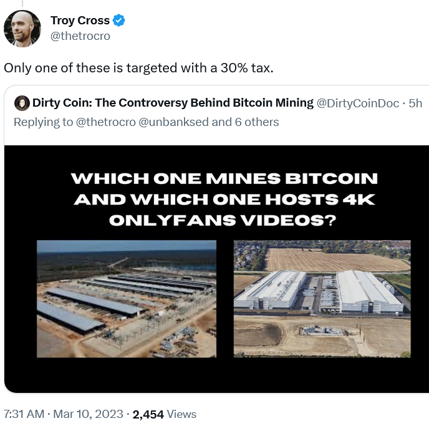Click the @DirtyCoinDoc handle
429x426 pixels.
pyautogui.click(x=358, y=103)
